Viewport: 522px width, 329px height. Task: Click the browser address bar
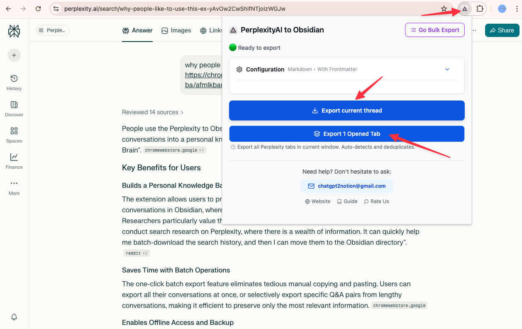[249, 9]
